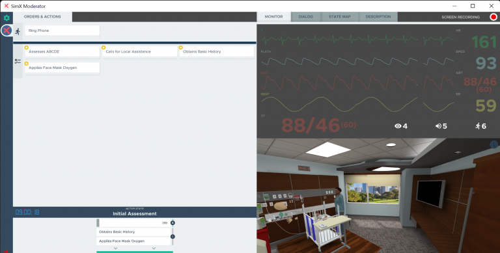The image size is (500, 253).
Task: Trigger the Applies Face Mask Oxygen action
Action: pyautogui.click(x=62, y=68)
